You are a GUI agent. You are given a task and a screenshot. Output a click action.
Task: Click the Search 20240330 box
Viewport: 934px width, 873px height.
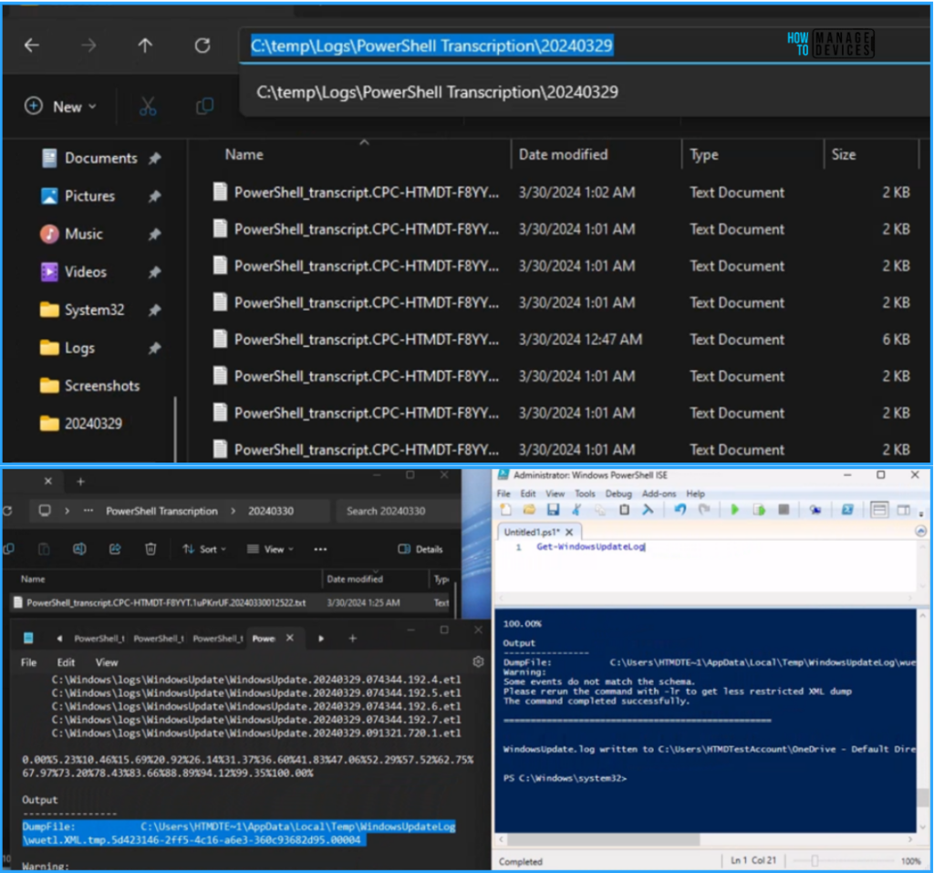point(398,511)
